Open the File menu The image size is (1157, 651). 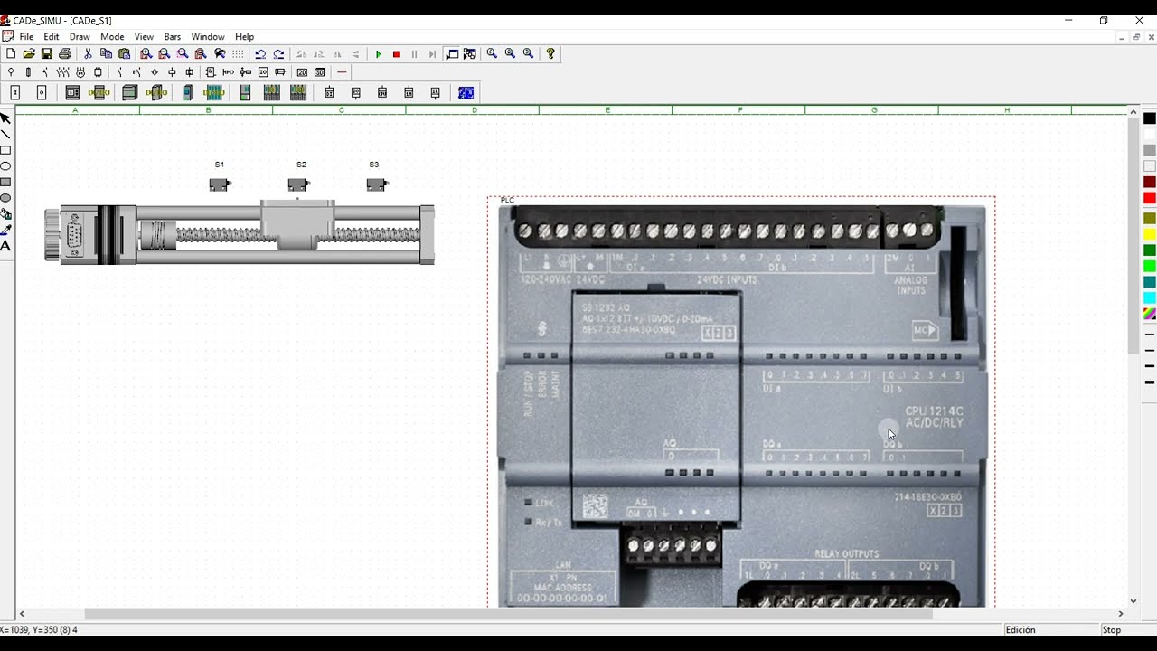coord(26,37)
